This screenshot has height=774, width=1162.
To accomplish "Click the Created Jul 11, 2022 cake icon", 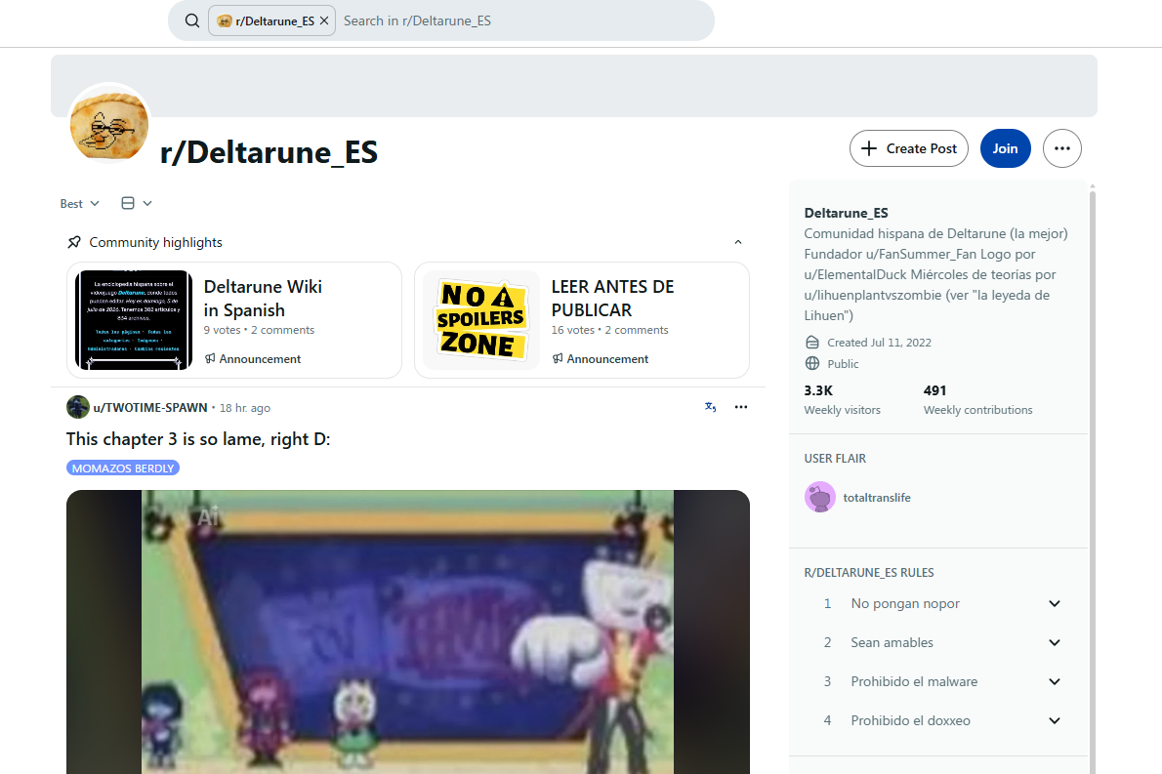I will pos(812,343).
